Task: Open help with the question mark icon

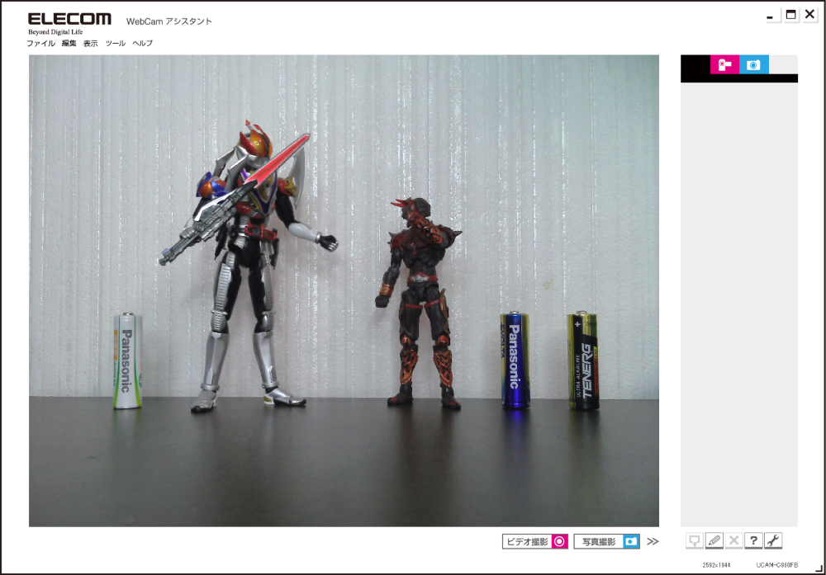Action: pos(754,540)
